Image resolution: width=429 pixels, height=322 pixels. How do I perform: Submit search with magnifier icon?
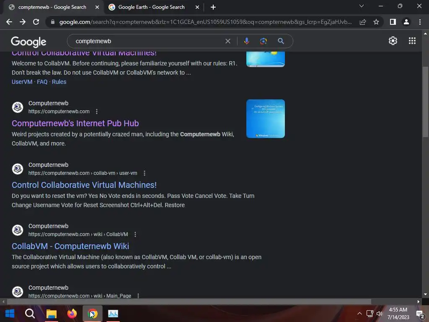click(281, 41)
